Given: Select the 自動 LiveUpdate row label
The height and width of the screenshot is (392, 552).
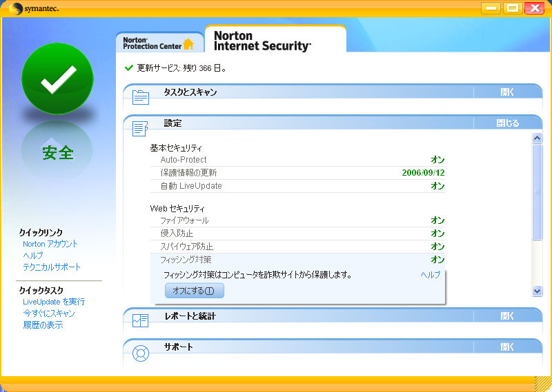Looking at the screenshot, I should [191, 185].
